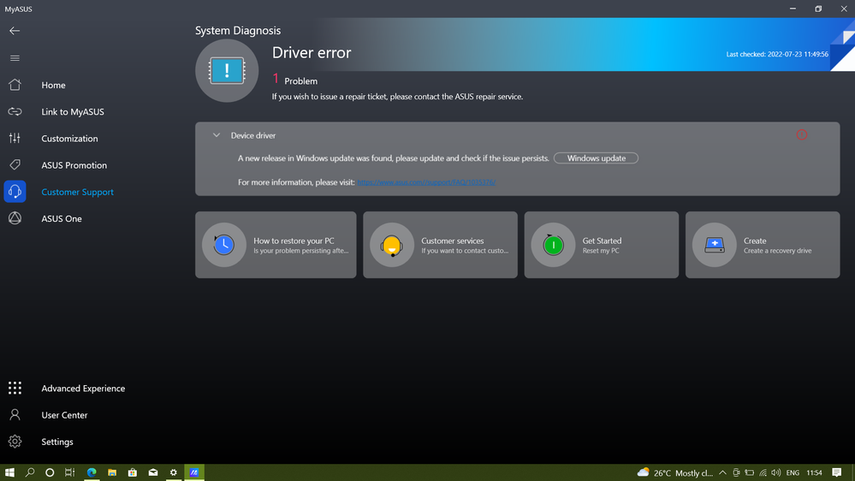Click the Home house icon
855x481 pixels.
point(15,85)
